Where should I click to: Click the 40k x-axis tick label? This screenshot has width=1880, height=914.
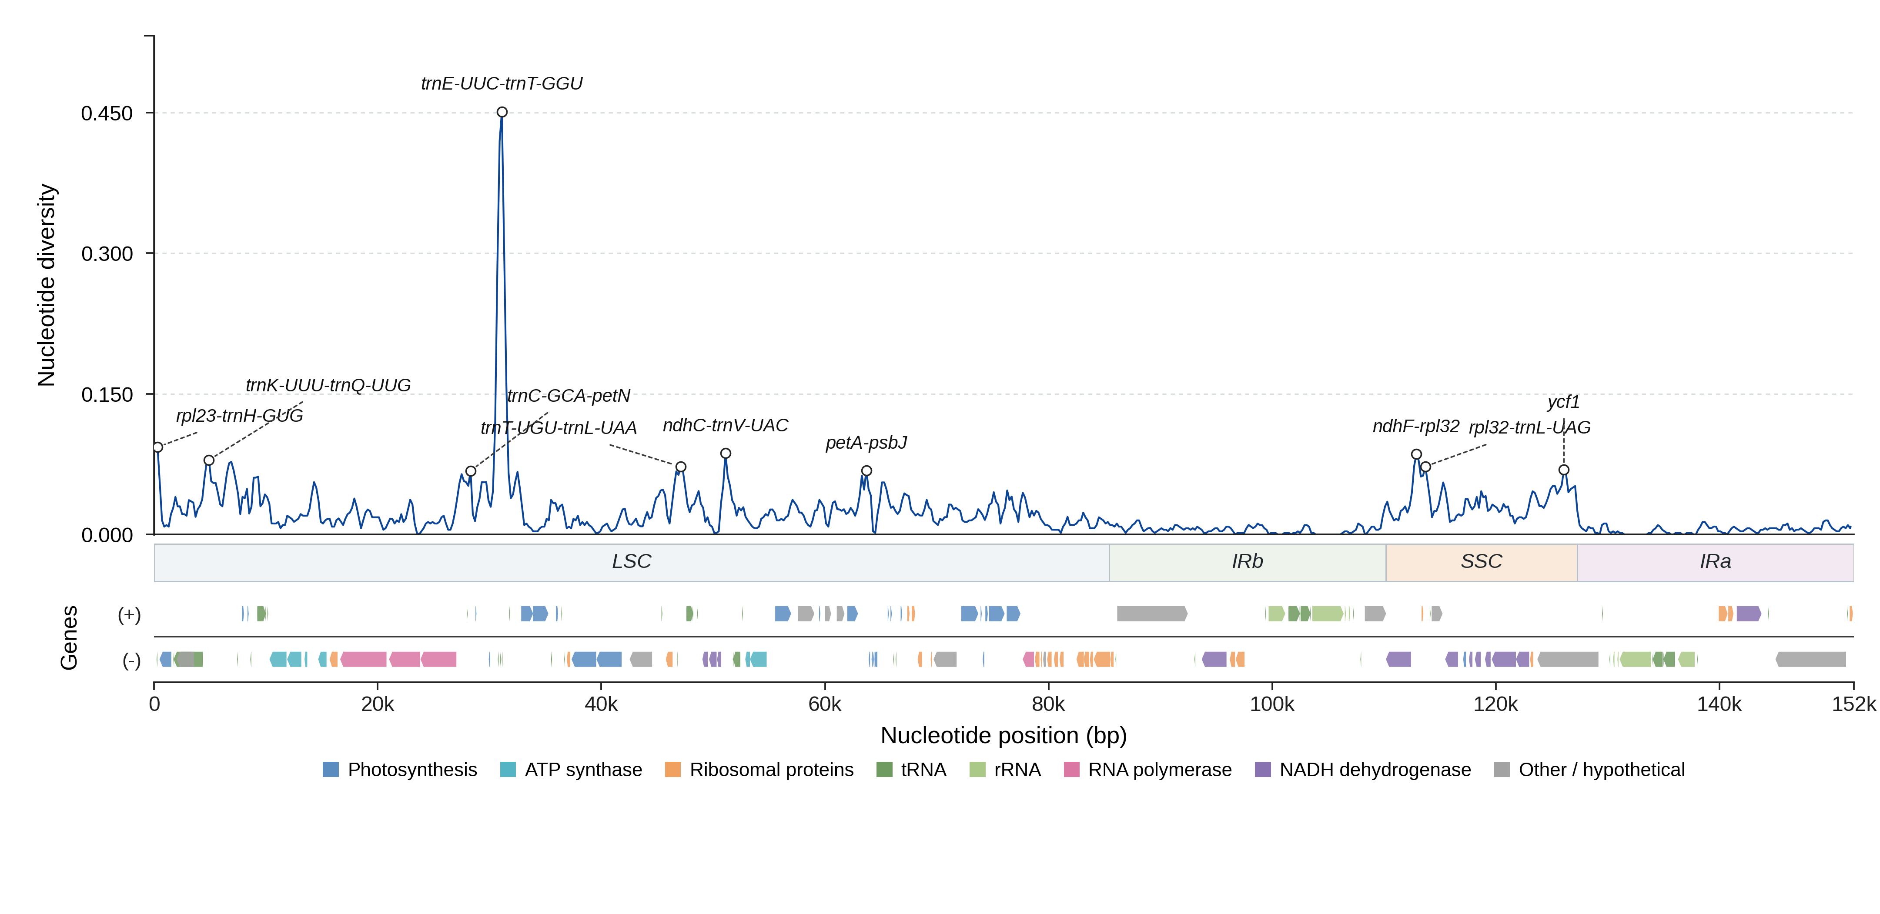pyautogui.click(x=602, y=705)
